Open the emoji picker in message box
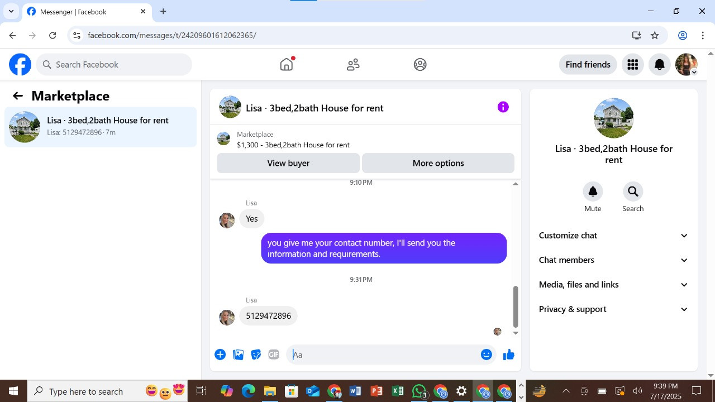715x402 pixels. (487, 355)
